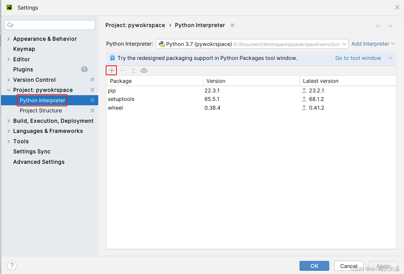Click the forward navigation arrow
404x274 pixels.
(x=389, y=26)
